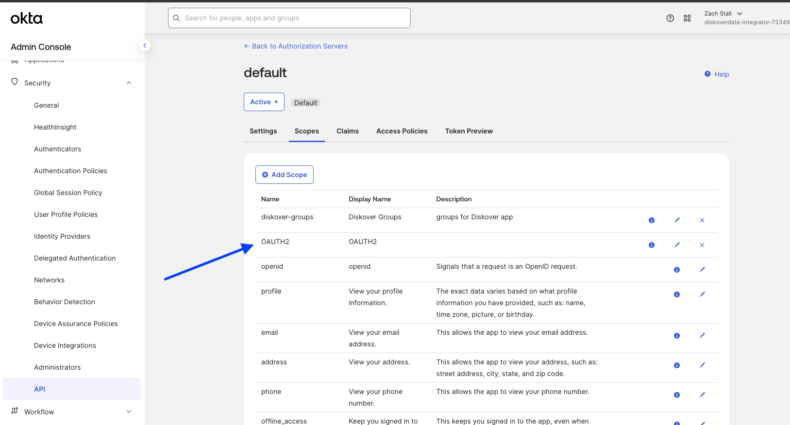This screenshot has height=425, width=790.
Task: Select API in the sidebar
Action: pyautogui.click(x=72, y=389)
